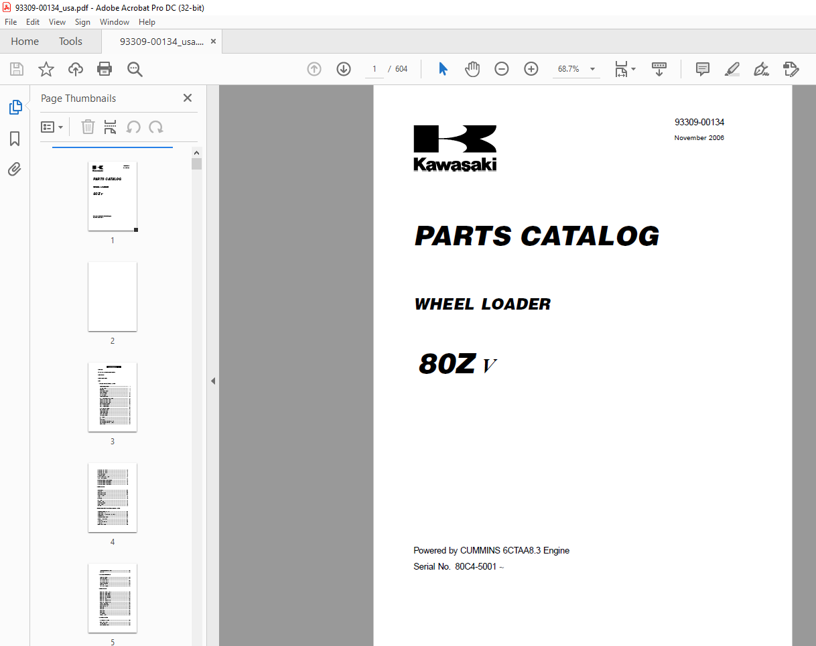
Task: Open the Bookmarks sidebar icon
Action: click(x=15, y=139)
